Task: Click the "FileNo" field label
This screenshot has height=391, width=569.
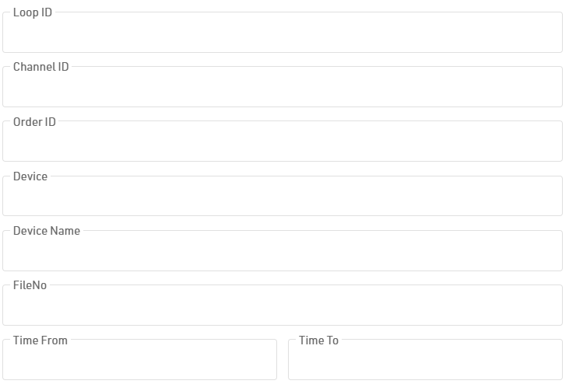Action: [x=30, y=285]
